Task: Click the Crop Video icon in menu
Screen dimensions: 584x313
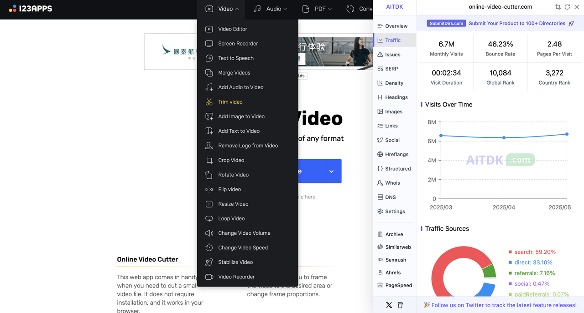Action: pyautogui.click(x=209, y=160)
